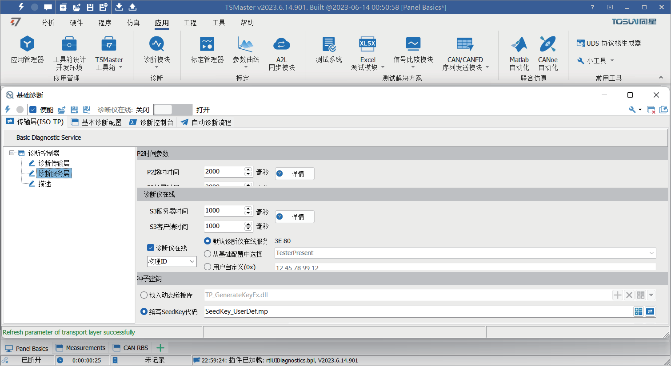Select the 从基础配置中选择 radio option
The width and height of the screenshot is (671, 366).
[208, 254]
